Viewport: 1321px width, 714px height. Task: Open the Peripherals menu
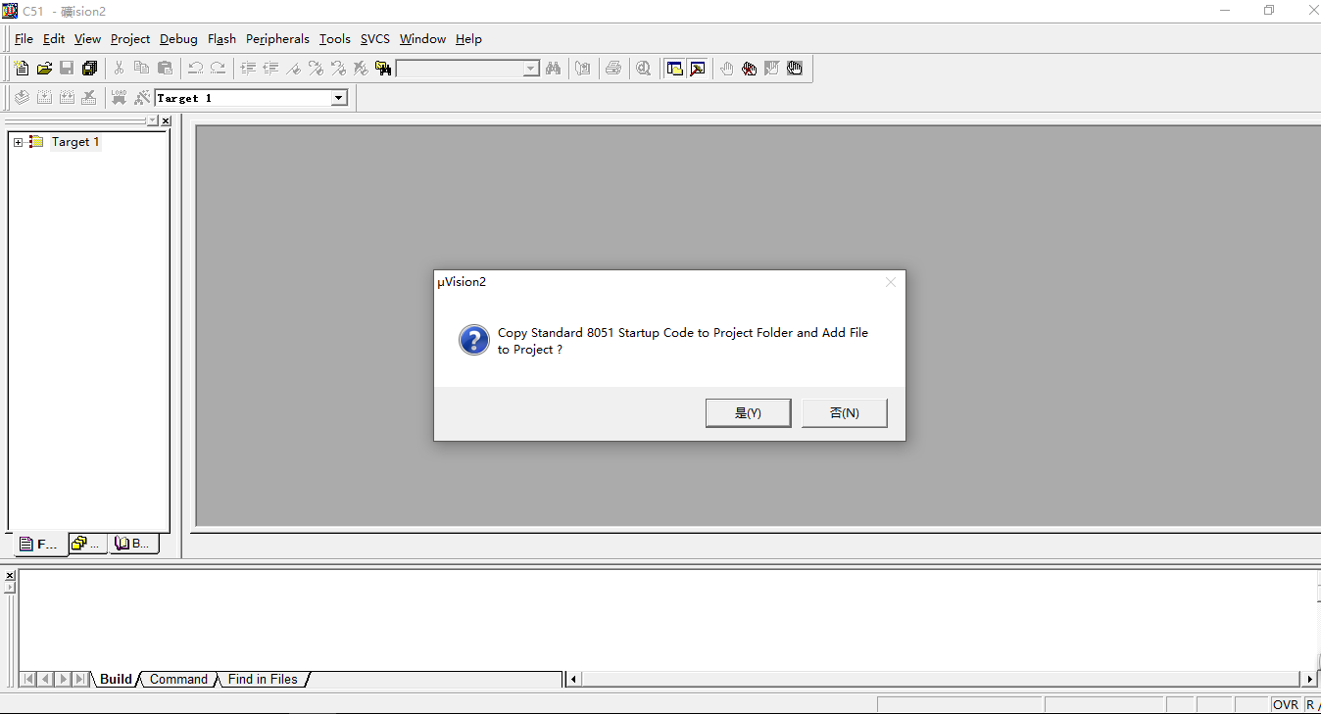(x=277, y=39)
